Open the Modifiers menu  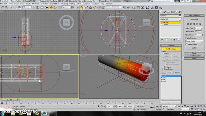[x=35, y=4]
